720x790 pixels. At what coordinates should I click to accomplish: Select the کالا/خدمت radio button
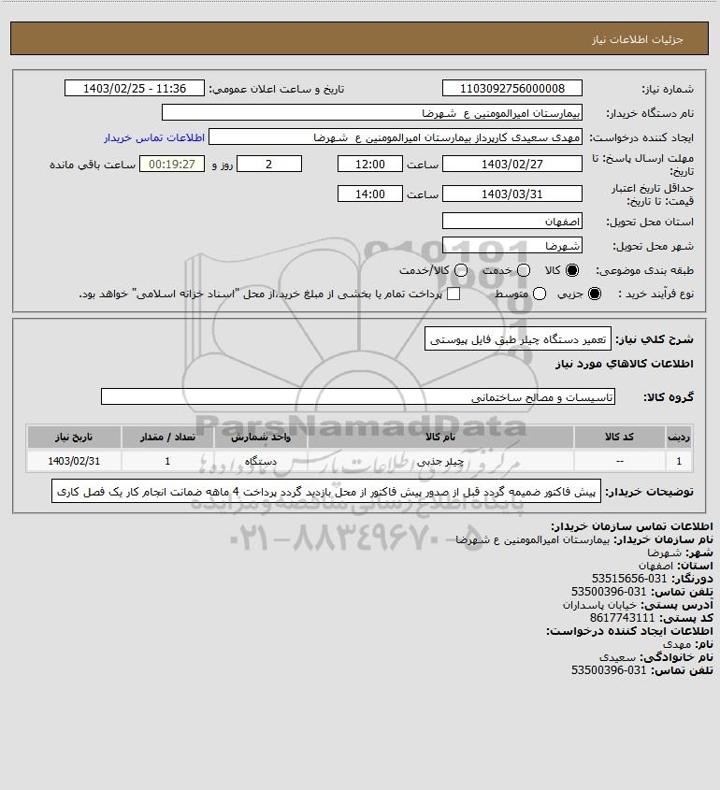tap(460, 270)
